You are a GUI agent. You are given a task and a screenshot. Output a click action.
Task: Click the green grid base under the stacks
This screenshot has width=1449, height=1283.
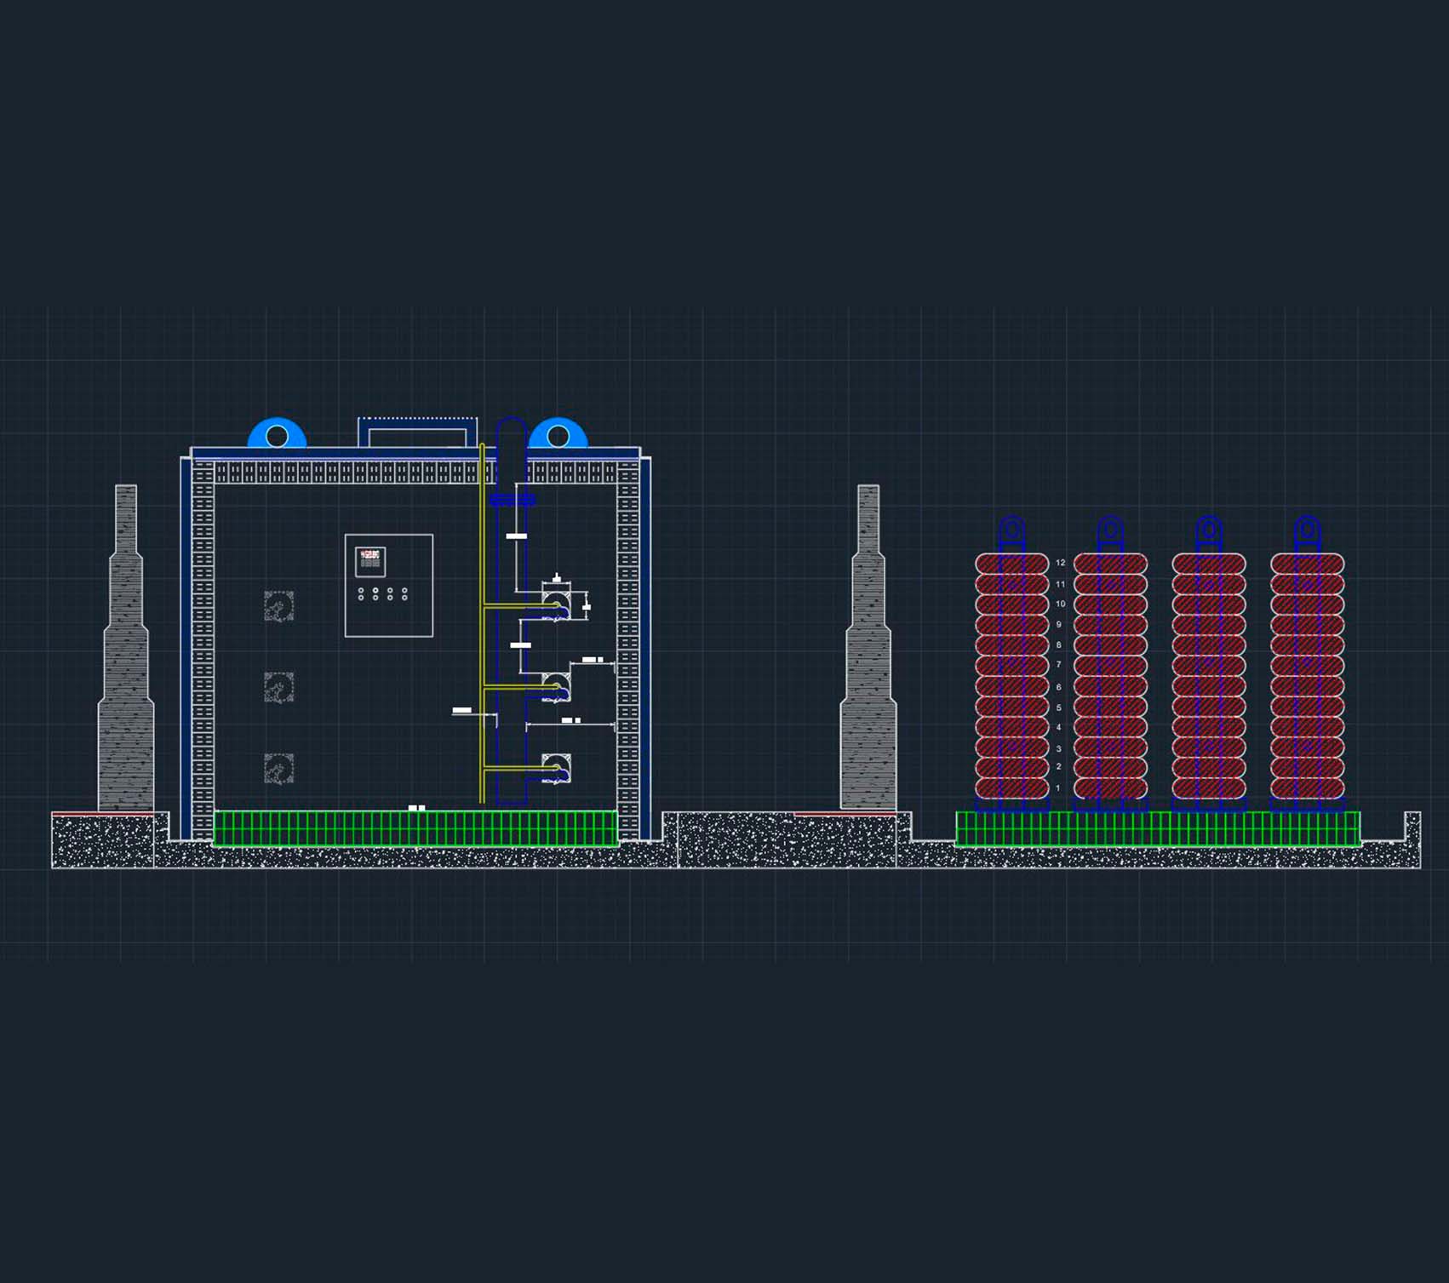[1157, 828]
